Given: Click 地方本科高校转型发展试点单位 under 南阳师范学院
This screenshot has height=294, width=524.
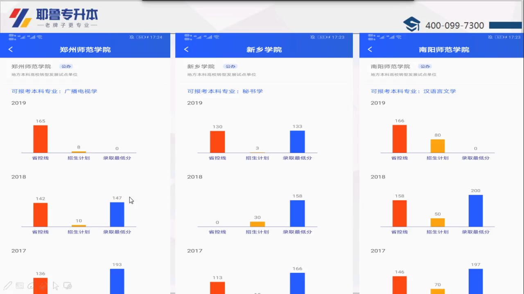Looking at the screenshot, I should point(404,75).
